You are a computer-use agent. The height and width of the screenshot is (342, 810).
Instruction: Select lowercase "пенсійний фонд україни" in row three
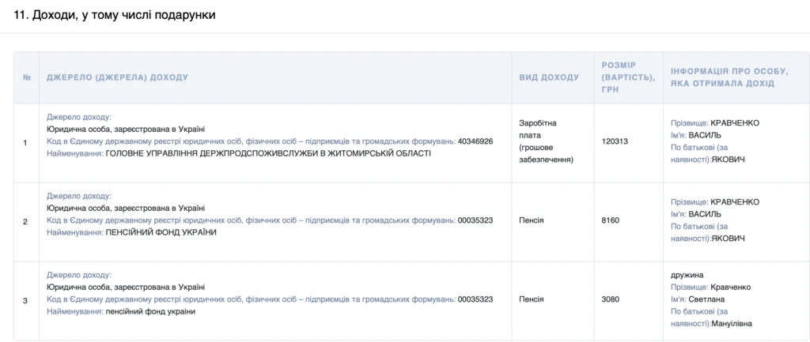[x=150, y=311]
